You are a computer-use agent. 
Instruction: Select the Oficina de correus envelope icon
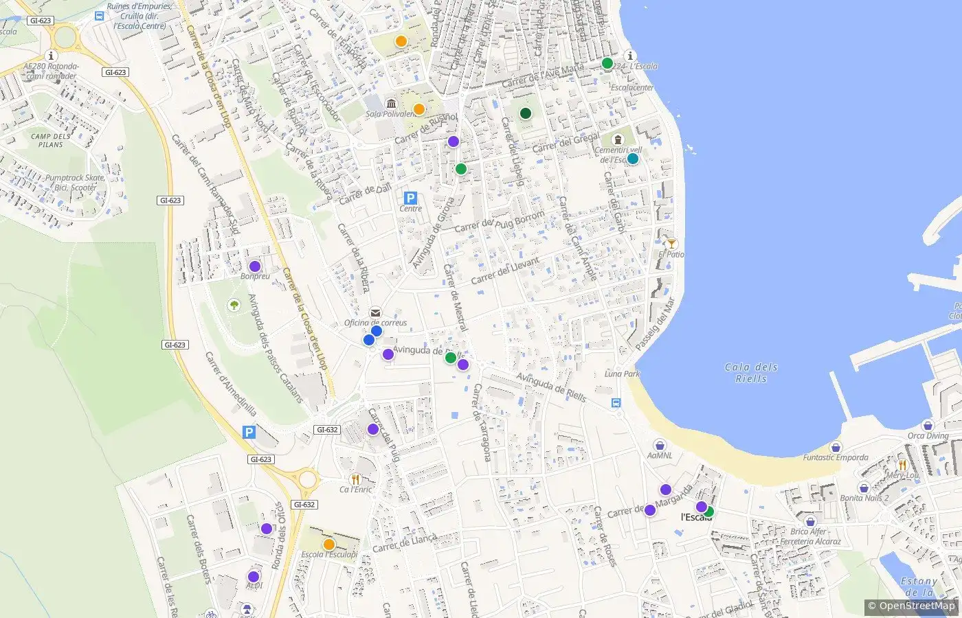tap(375, 313)
